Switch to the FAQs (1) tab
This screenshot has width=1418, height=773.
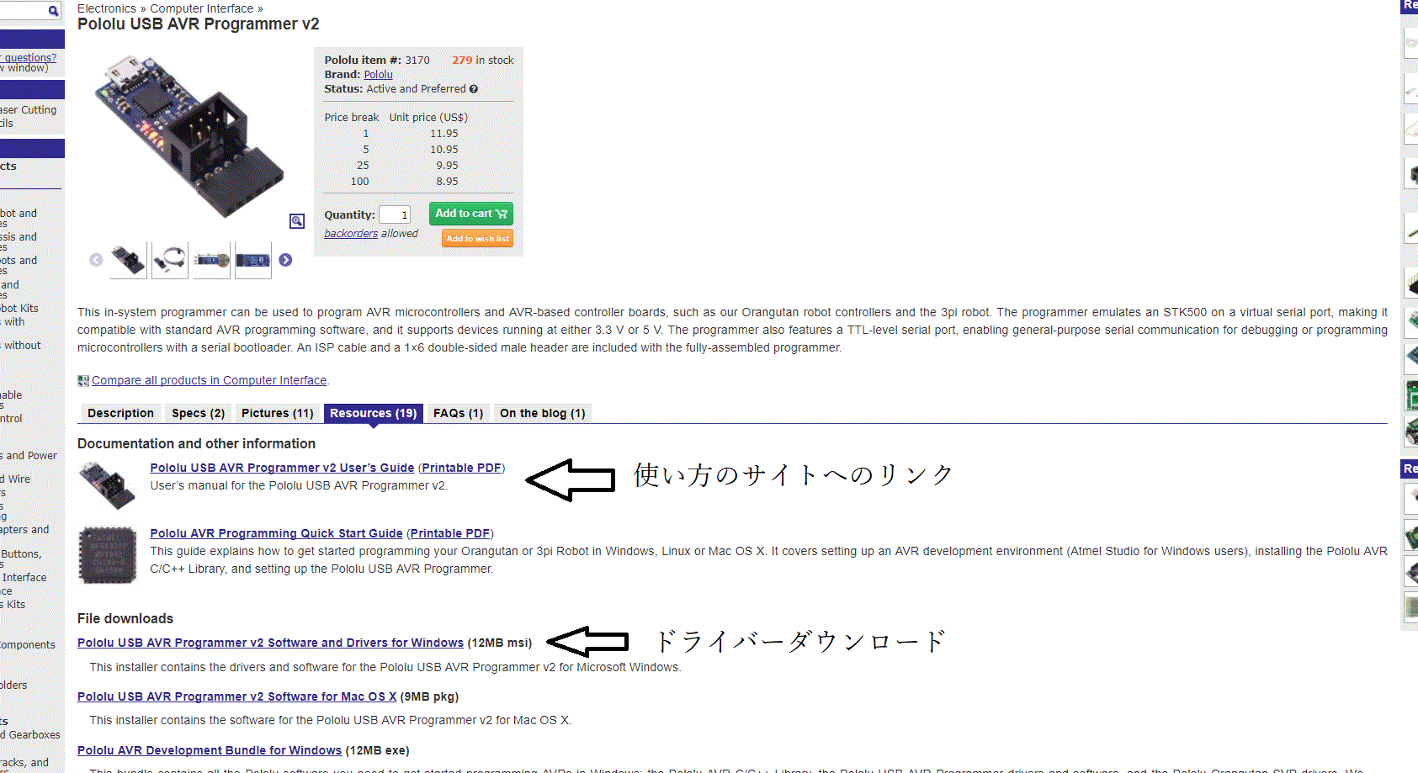tap(458, 413)
